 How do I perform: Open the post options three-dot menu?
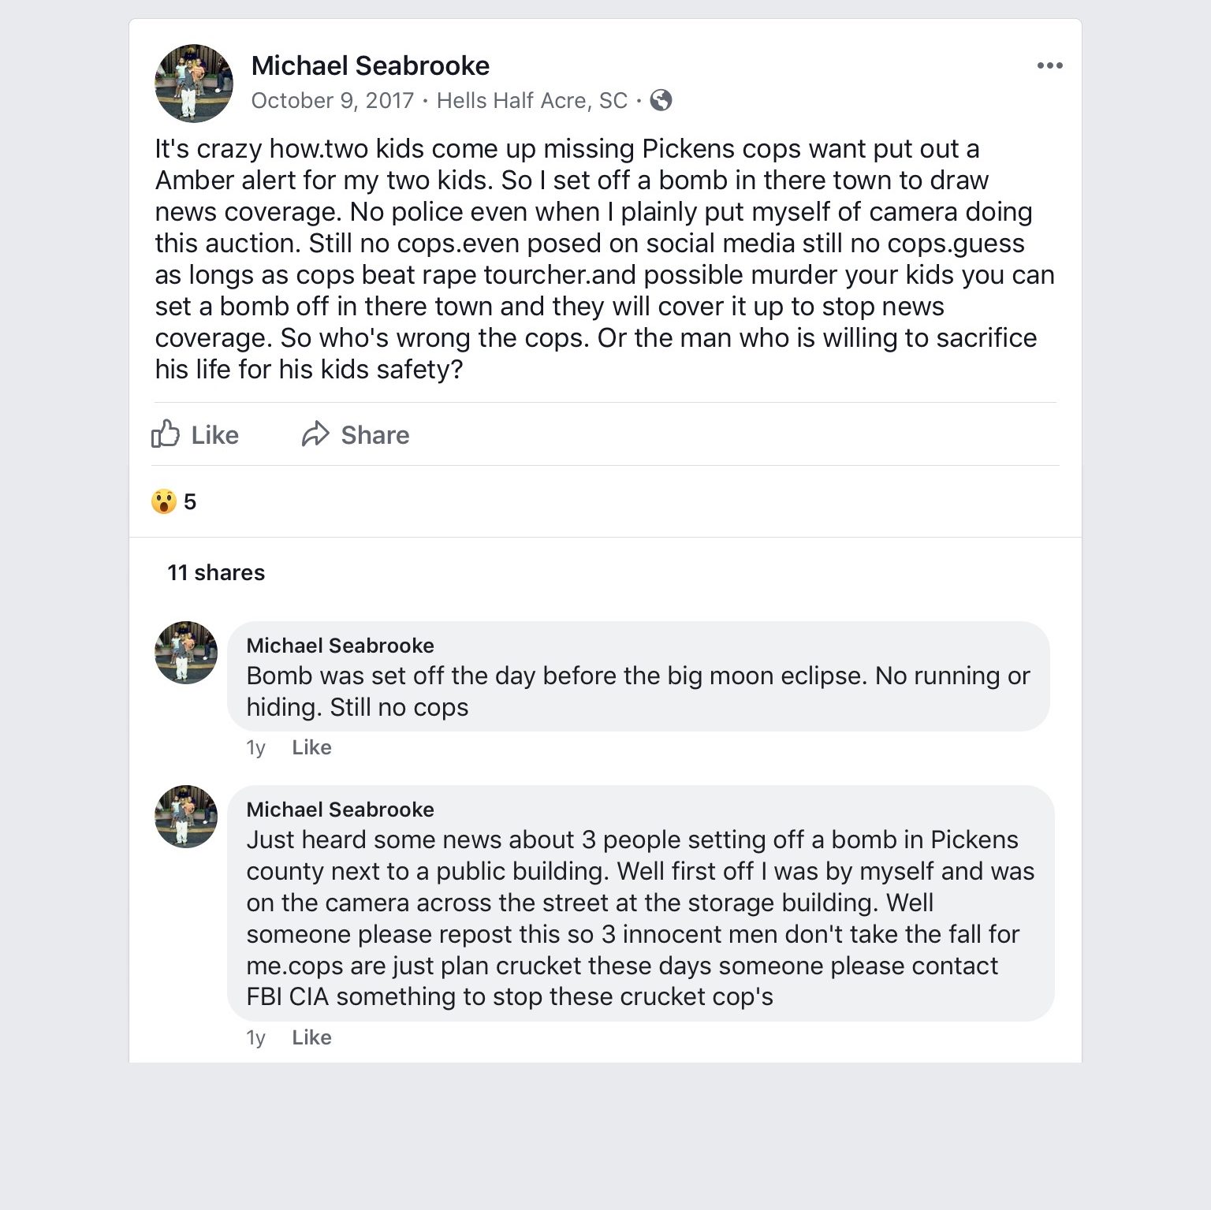tap(1049, 65)
